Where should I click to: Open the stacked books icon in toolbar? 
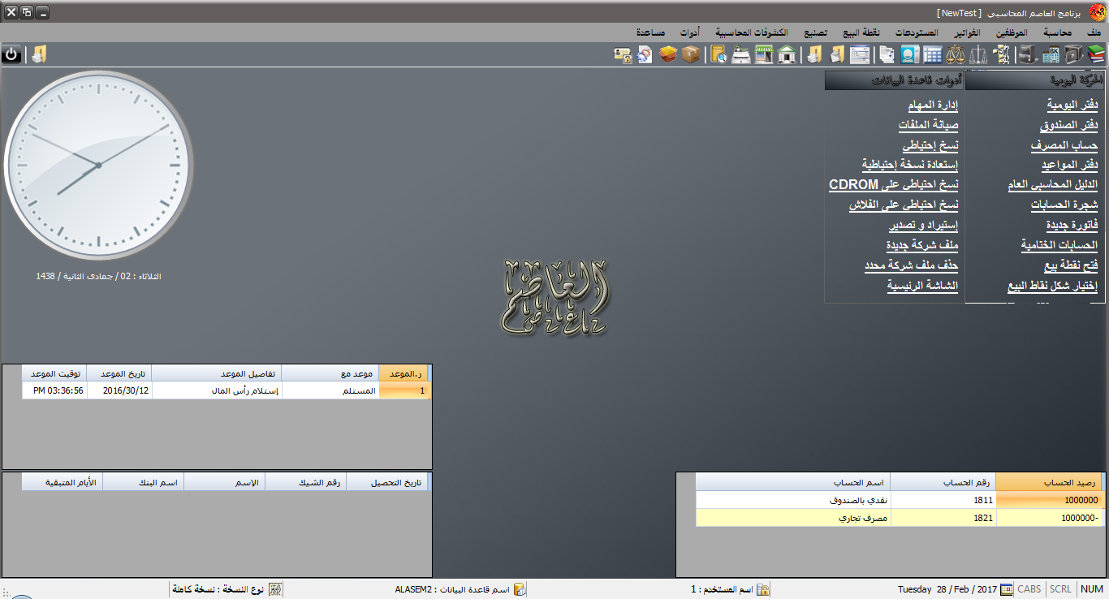click(1096, 54)
